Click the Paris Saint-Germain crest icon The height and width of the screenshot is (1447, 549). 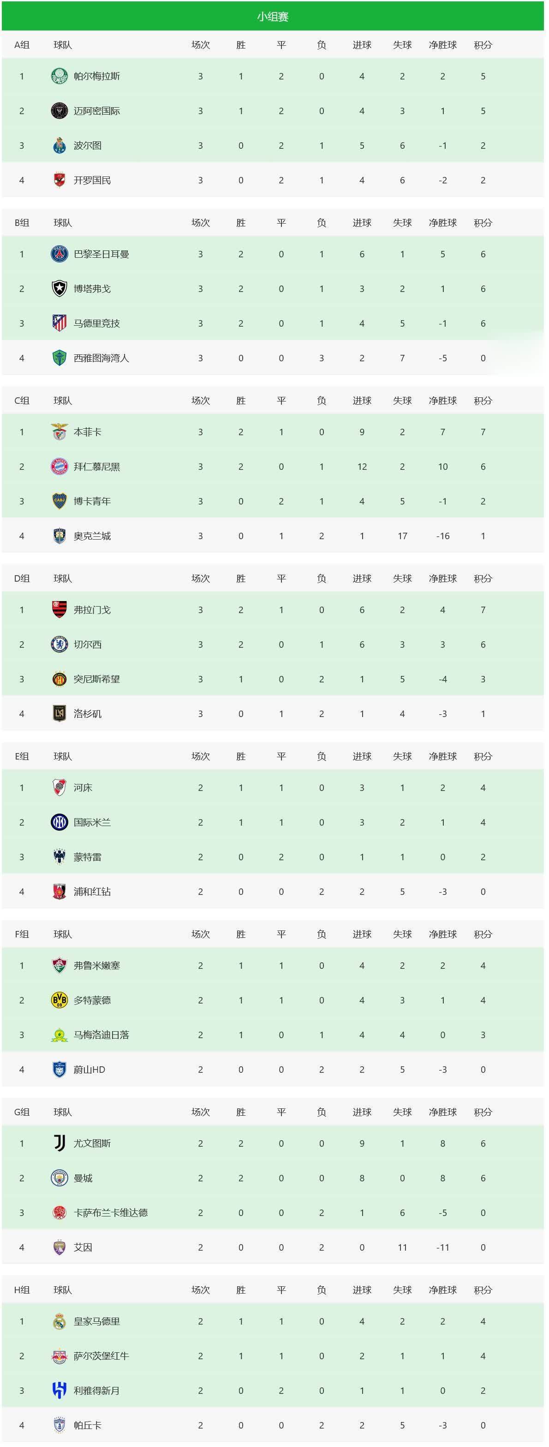point(60,255)
